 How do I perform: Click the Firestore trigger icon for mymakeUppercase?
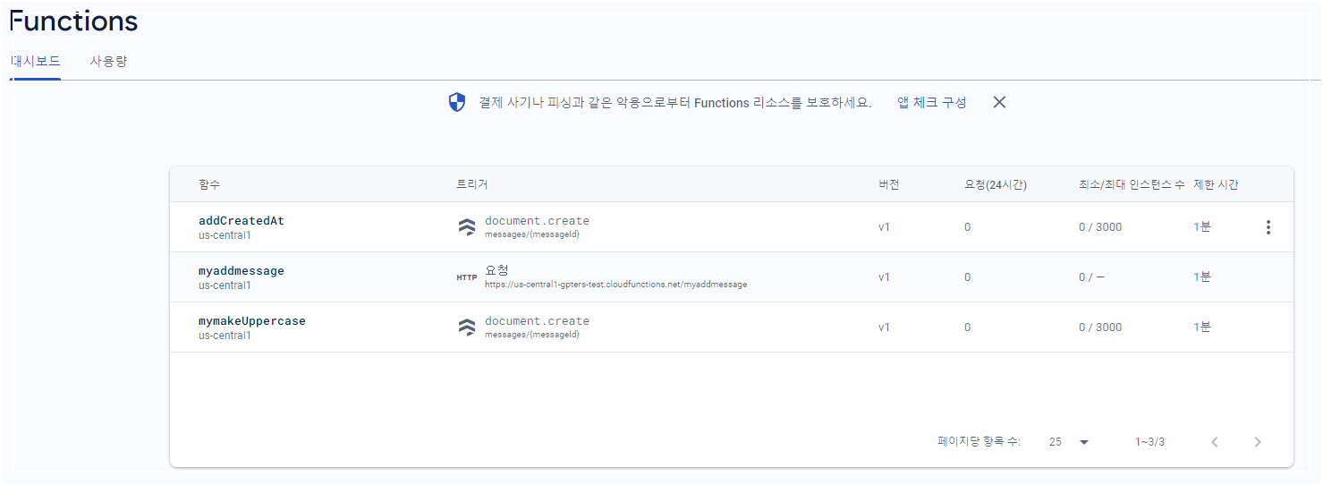467,328
